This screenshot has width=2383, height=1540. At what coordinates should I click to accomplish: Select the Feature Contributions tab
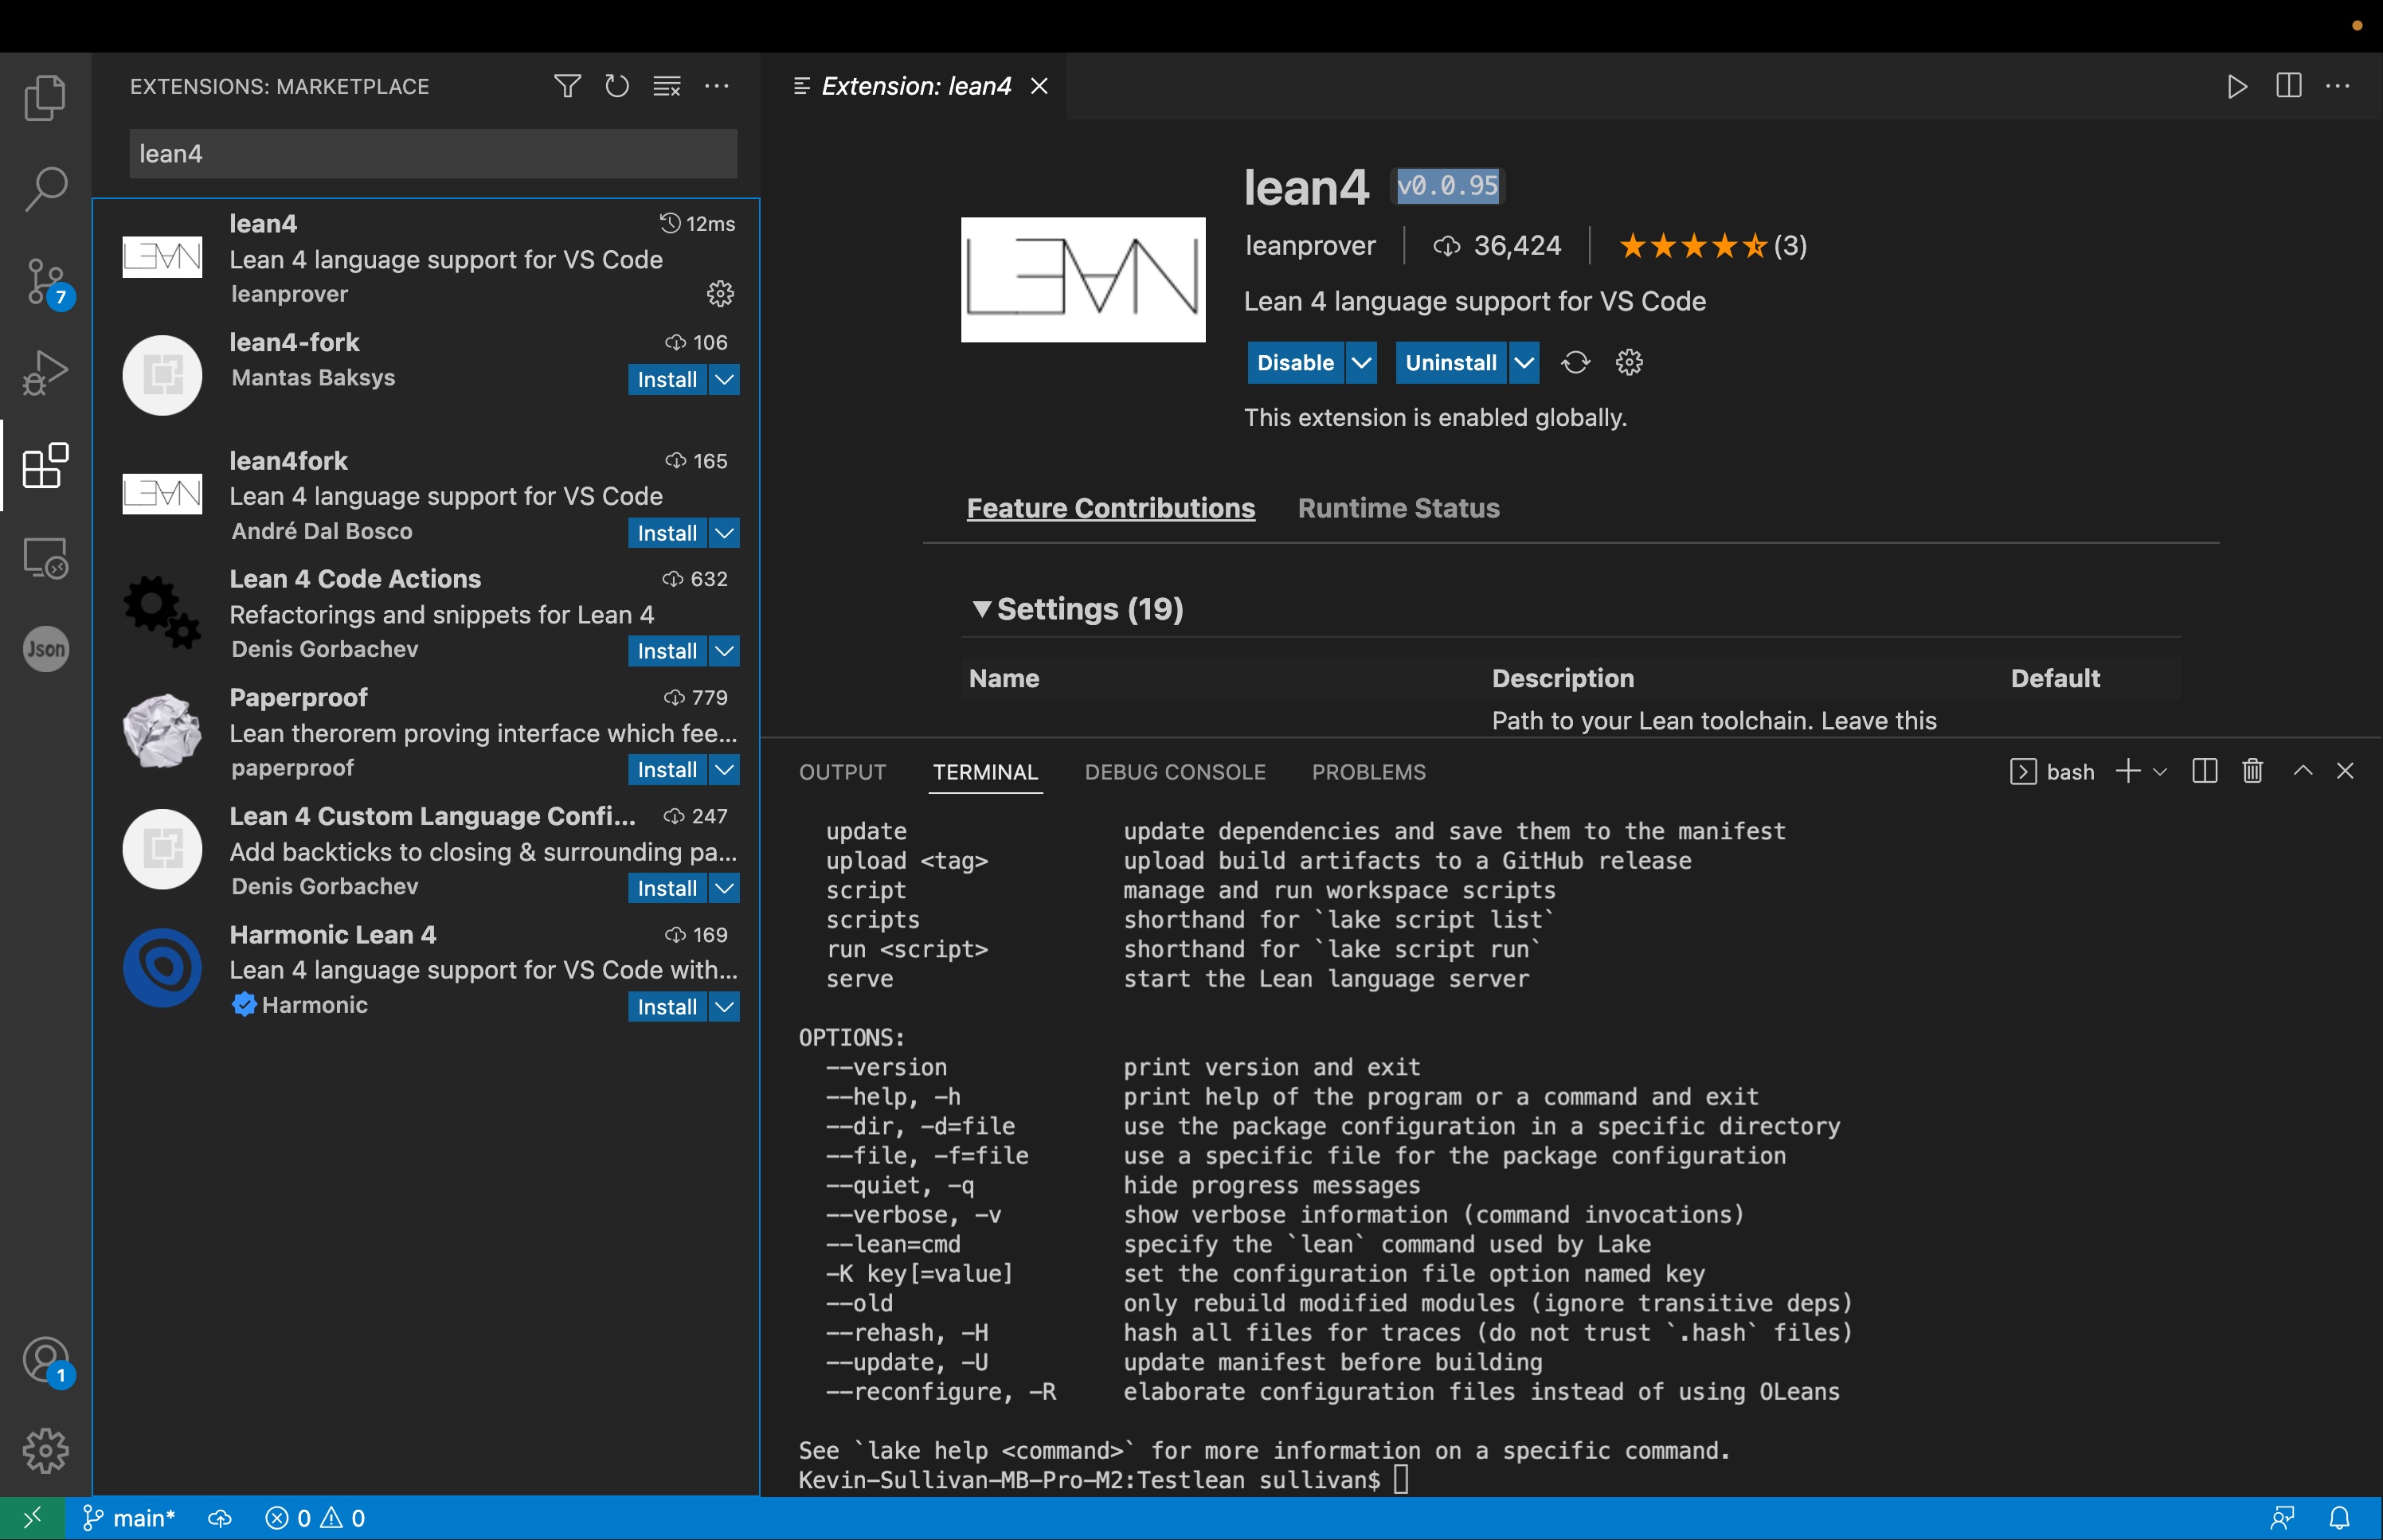1110,508
